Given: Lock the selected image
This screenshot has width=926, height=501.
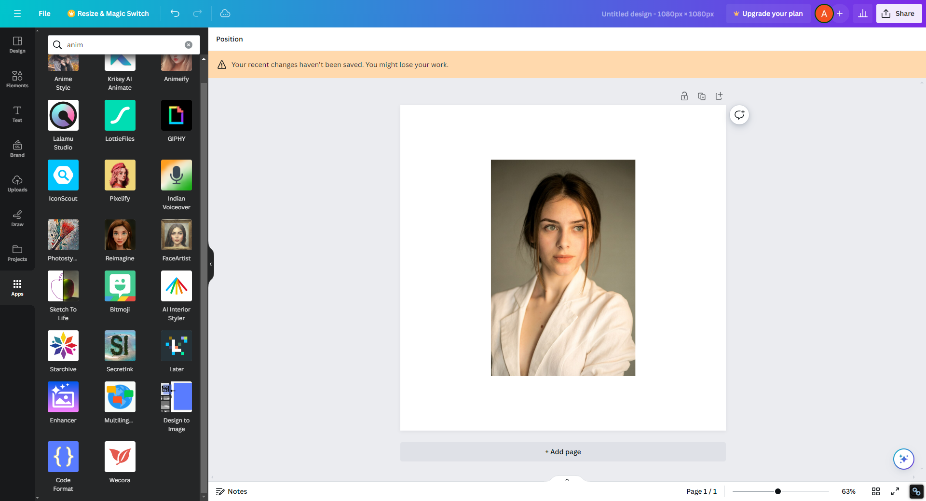Looking at the screenshot, I should tap(684, 96).
